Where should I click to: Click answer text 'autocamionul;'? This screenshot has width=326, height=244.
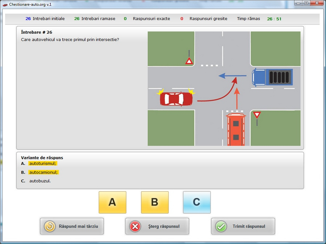[43, 172]
